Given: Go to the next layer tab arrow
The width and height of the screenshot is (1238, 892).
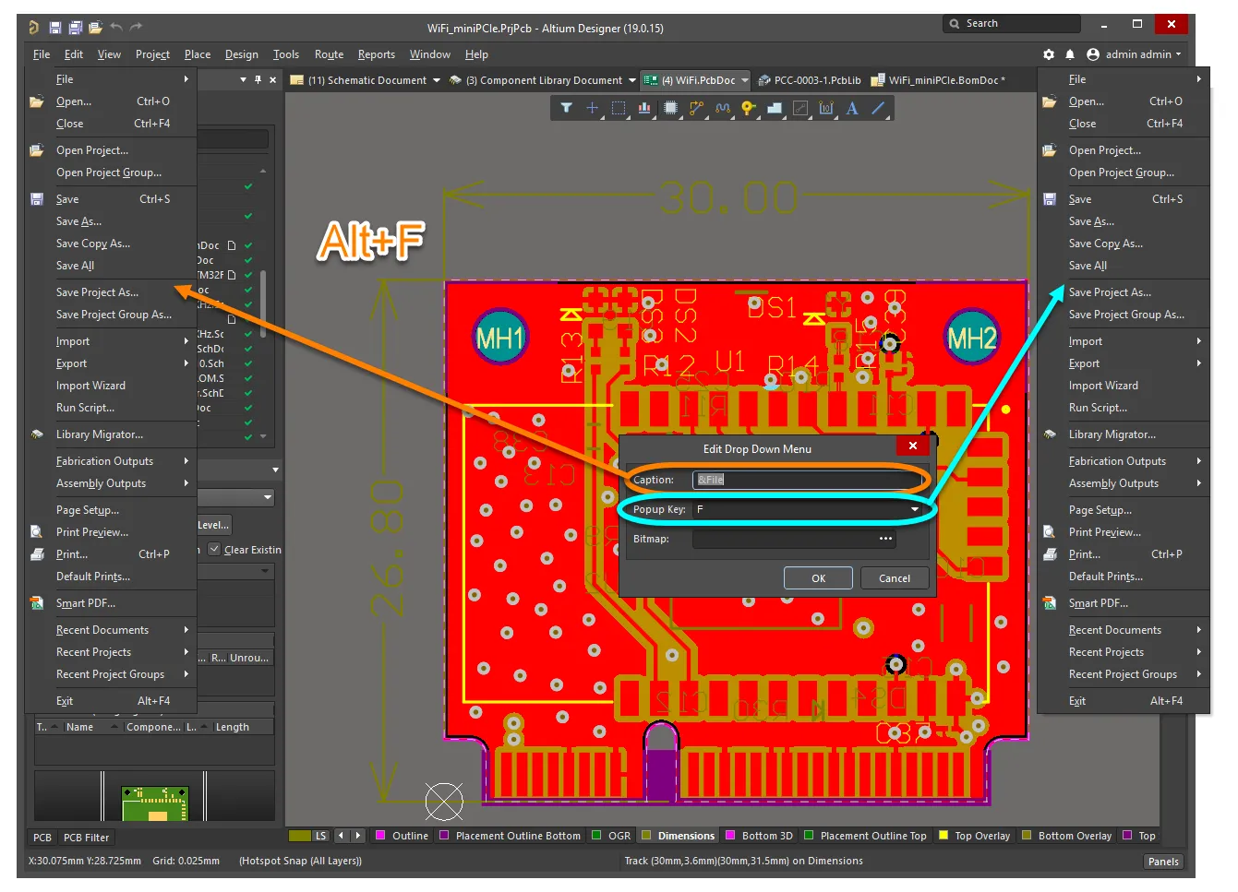Looking at the screenshot, I should 357,836.
